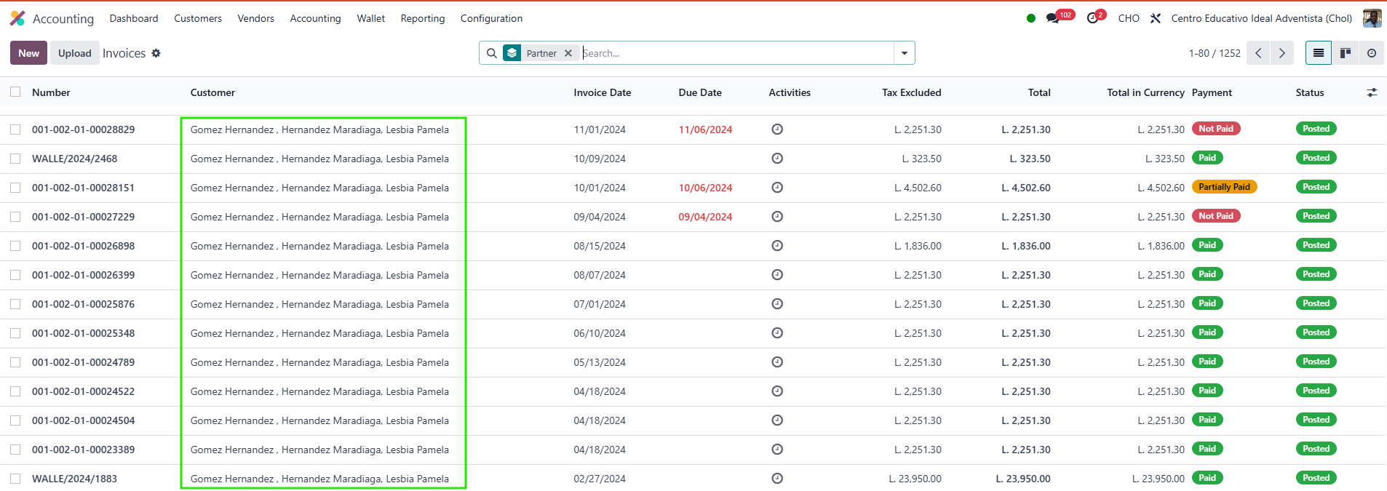Open the Reporting menu

422,18
